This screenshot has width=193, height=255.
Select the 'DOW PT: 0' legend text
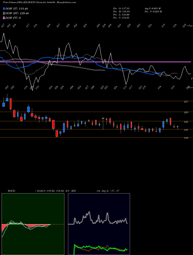pyautogui.click(x=13, y=18)
